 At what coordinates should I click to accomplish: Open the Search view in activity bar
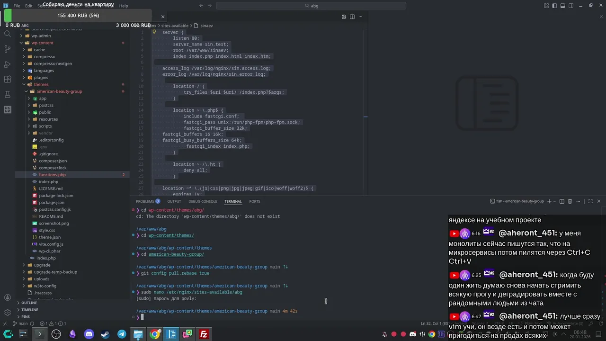(7, 34)
